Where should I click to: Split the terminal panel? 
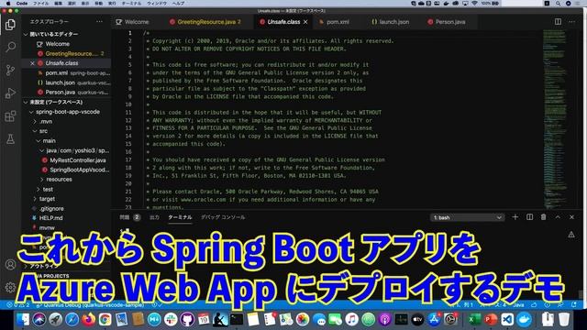(529, 217)
